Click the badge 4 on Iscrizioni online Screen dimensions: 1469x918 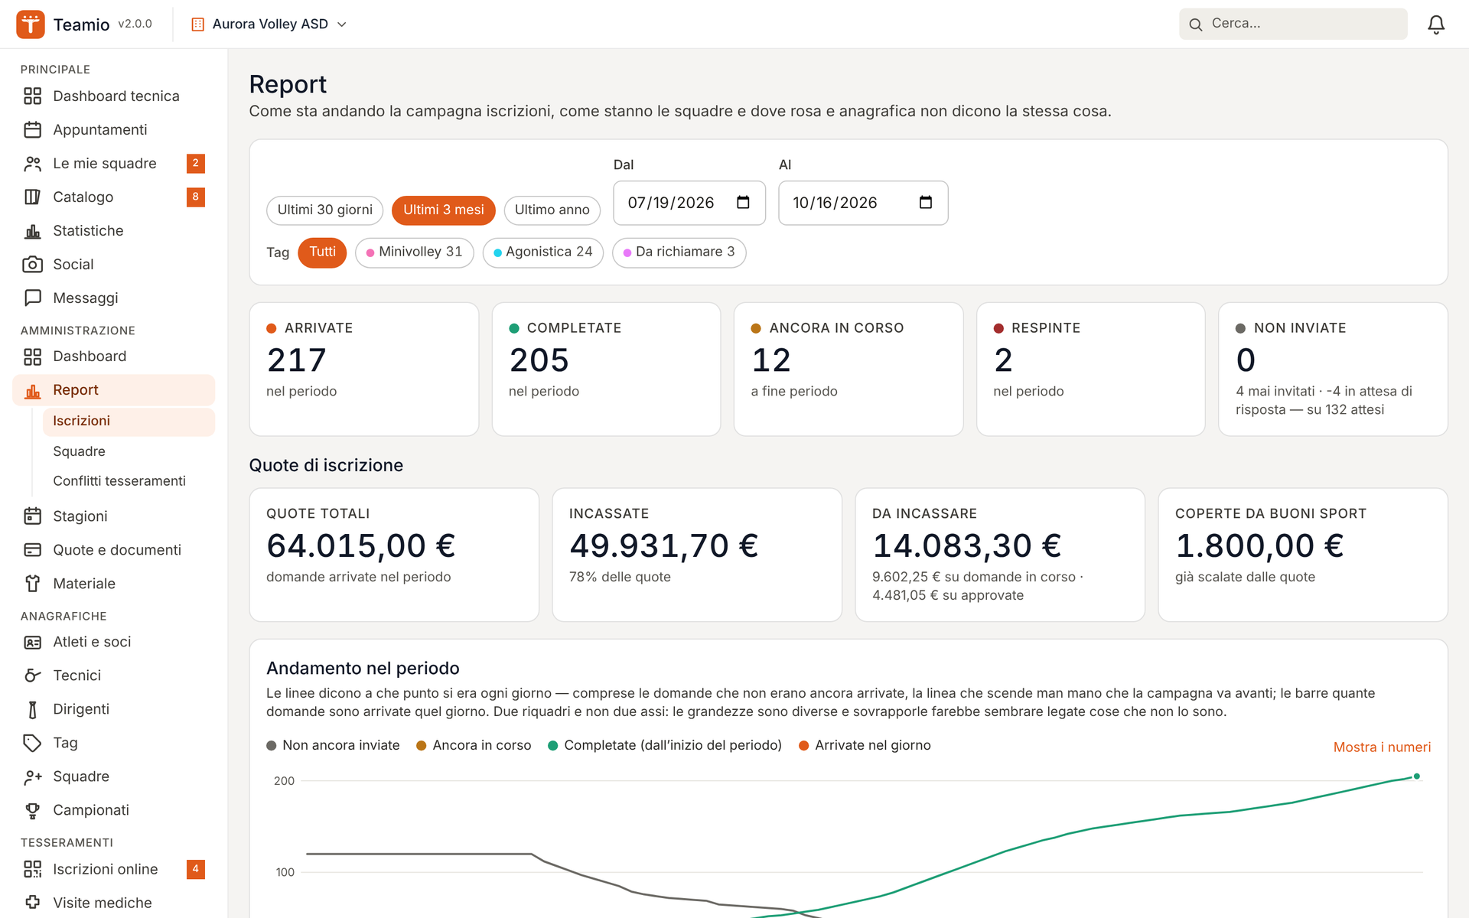pos(195,869)
